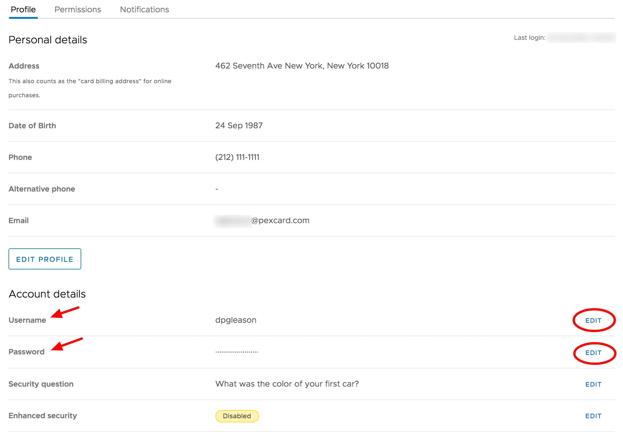This screenshot has width=623, height=444.
Task: Click the address 462 Seventh Ave
Action: point(302,66)
